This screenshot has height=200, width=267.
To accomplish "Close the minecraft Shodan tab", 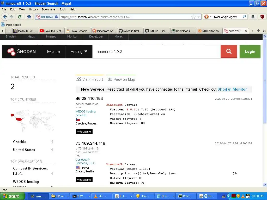I will [x=246, y=31].
